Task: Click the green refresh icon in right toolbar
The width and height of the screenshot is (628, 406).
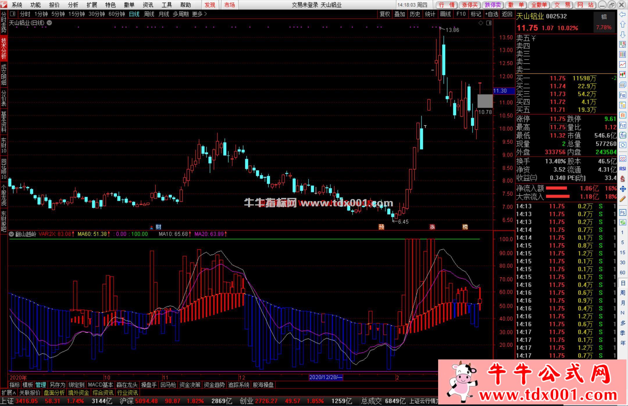Action: [x=622, y=222]
